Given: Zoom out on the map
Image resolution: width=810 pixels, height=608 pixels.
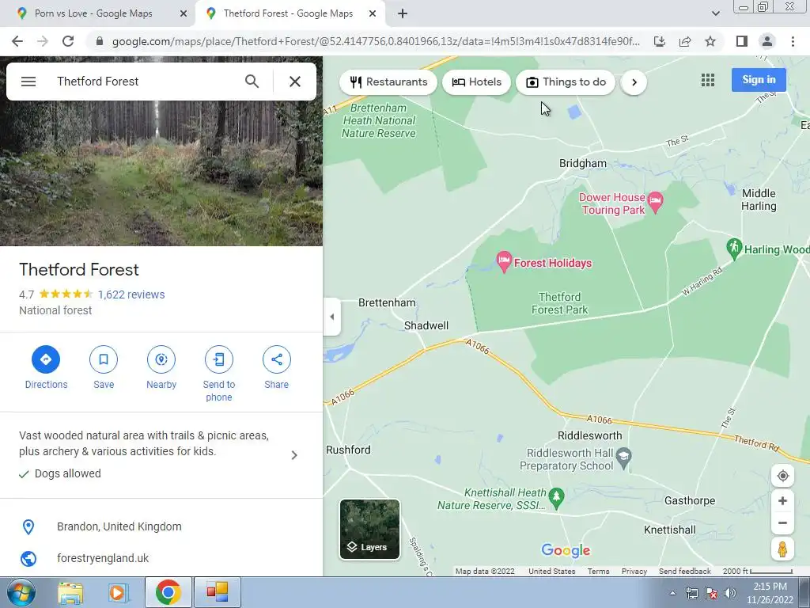Looking at the screenshot, I should coord(782,522).
